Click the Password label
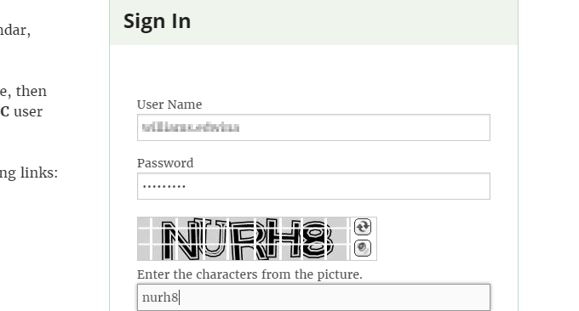The image size is (579, 311). coord(165,163)
